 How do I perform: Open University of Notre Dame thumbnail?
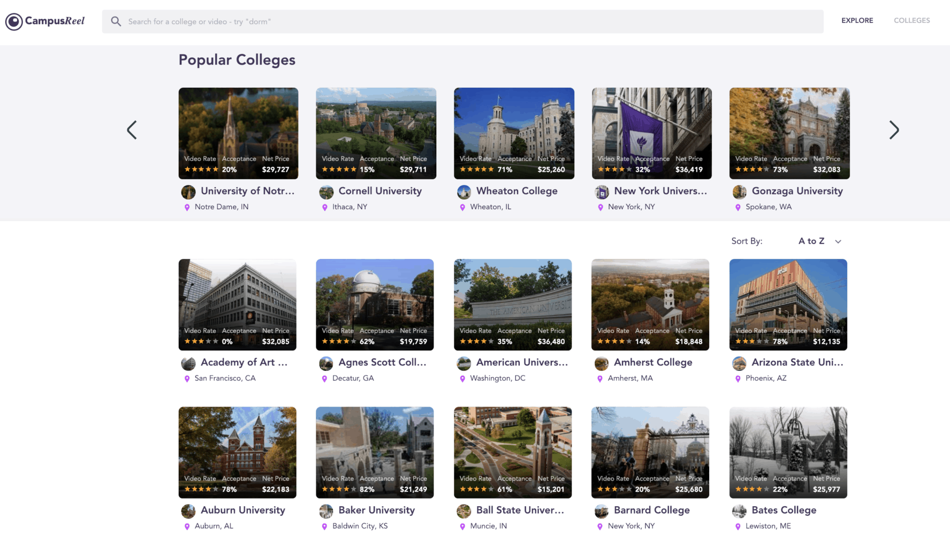[238, 133]
